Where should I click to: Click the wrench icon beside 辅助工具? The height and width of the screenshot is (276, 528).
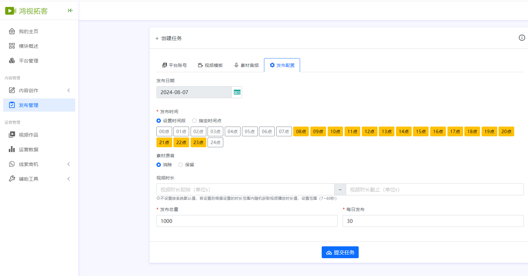[x=12, y=179]
